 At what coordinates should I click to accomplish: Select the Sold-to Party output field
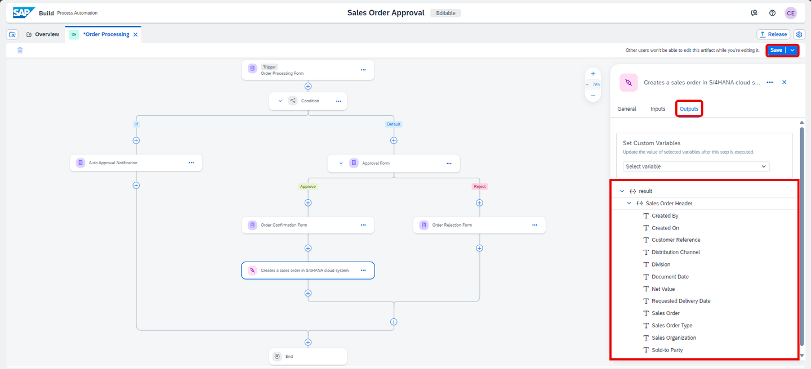(x=667, y=350)
